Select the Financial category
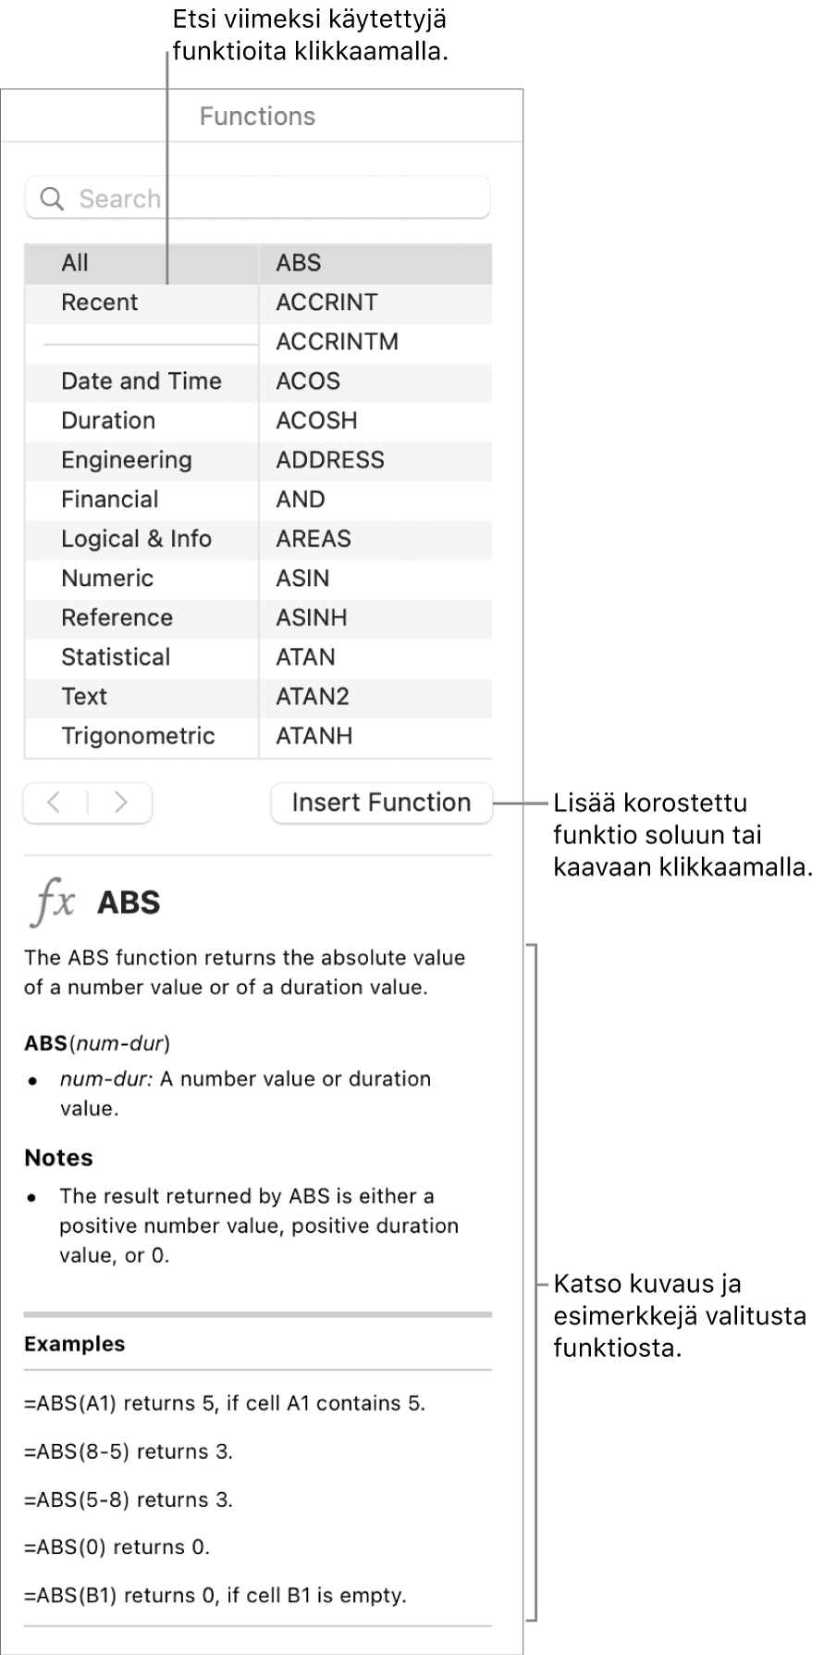This screenshot has width=824, height=1655. (x=110, y=500)
